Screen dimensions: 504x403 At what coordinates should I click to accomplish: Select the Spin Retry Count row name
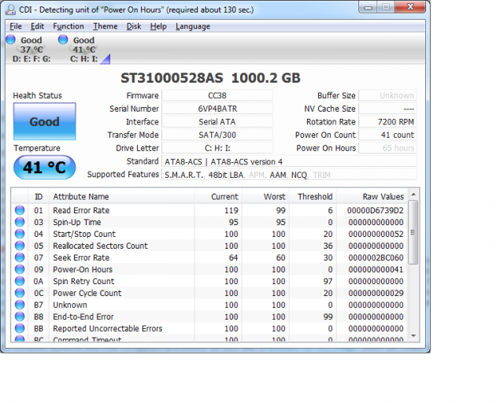click(83, 281)
